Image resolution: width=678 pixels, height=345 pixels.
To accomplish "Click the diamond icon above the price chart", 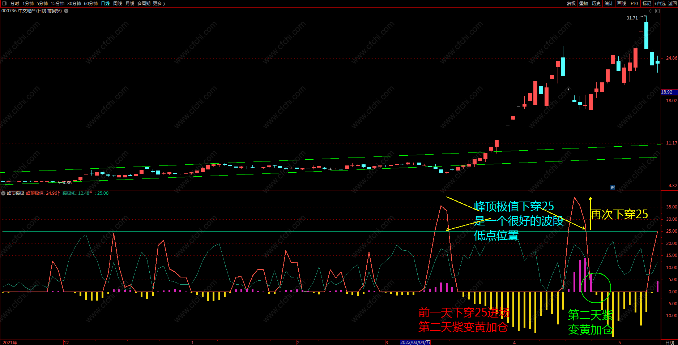I will 651,11.
